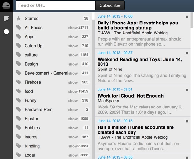The image size is (194, 159).
Task: Click the feed list scrollbar track
Action: (93, 86)
